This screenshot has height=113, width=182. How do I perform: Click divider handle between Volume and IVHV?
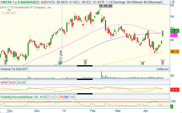[85, 79]
